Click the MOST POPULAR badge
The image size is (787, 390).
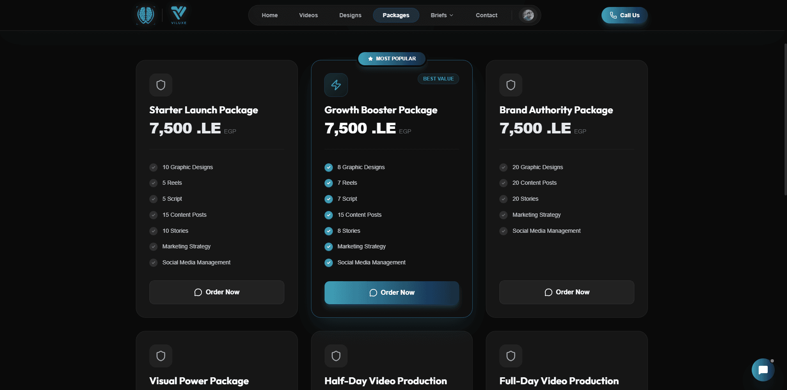click(392, 59)
